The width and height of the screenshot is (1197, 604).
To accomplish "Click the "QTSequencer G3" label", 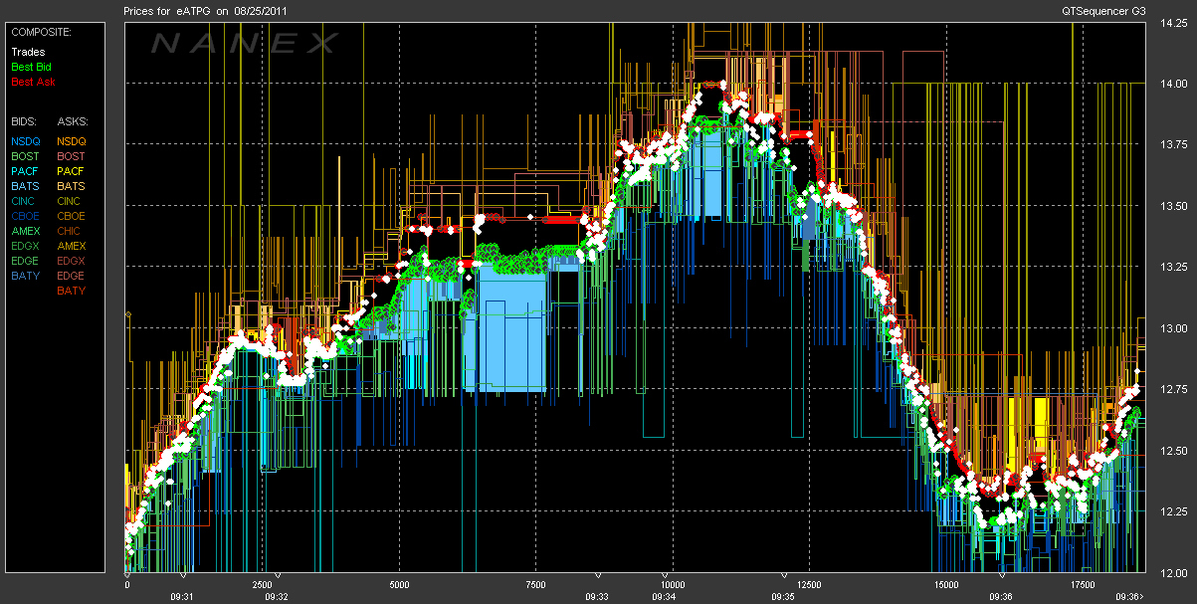I will point(1103,11).
